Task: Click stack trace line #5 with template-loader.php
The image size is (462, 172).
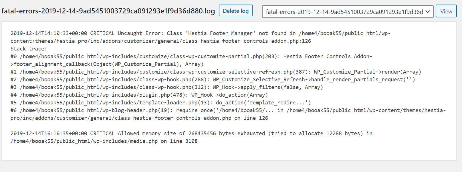Action: (161, 103)
